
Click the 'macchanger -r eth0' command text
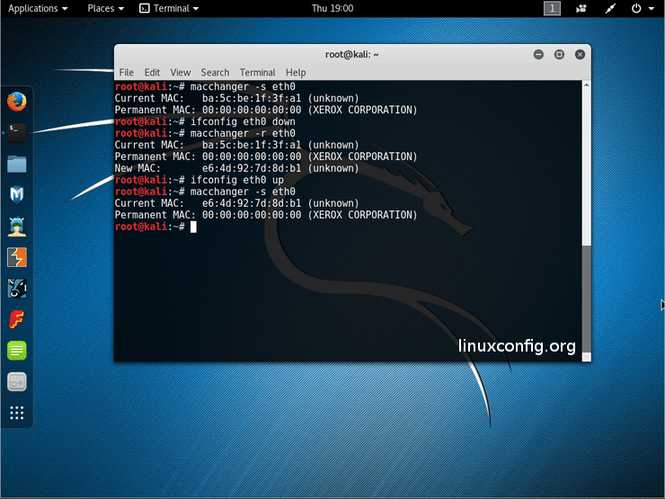click(243, 133)
